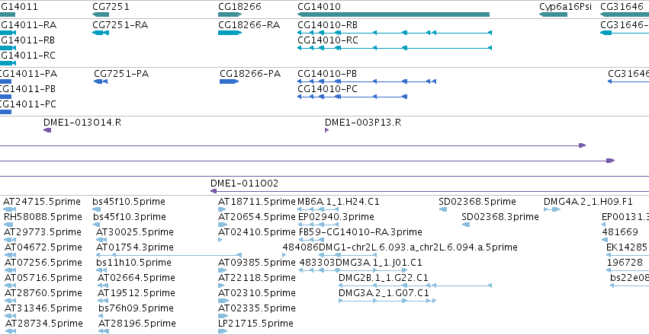The height and width of the screenshot is (335, 649).
Task: Click the DME1-011O02 label
Action: 244,183
